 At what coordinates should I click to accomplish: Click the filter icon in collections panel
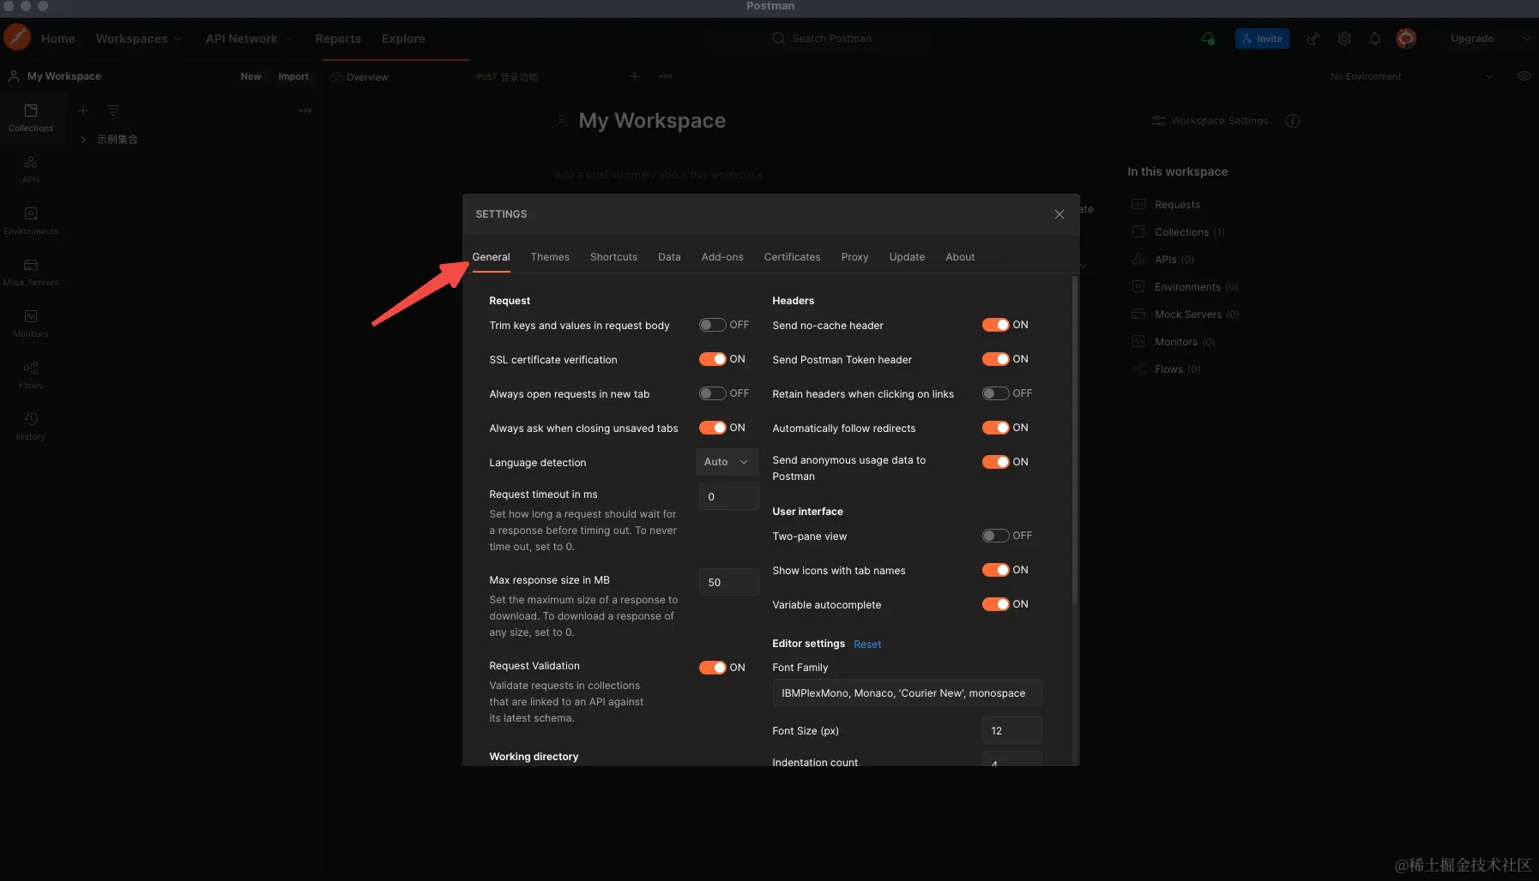(112, 111)
